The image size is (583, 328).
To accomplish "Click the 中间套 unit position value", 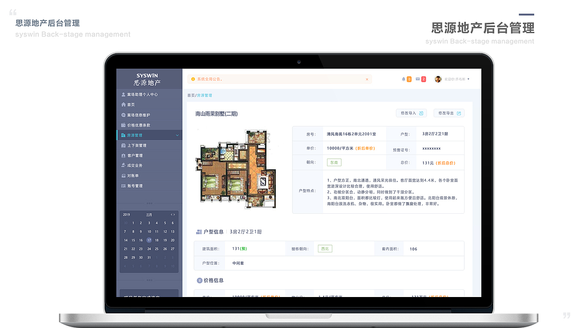I will 238,263.
